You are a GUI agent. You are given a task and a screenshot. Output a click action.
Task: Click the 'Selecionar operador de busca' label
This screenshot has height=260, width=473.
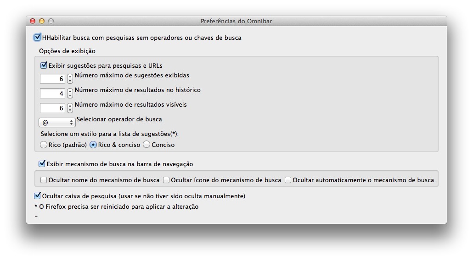pyautogui.click(x=119, y=119)
